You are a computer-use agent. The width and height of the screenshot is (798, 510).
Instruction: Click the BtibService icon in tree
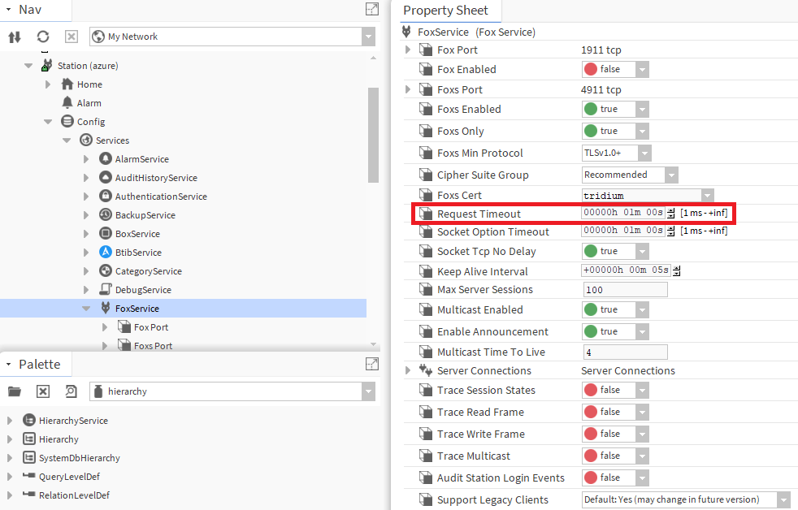[105, 253]
